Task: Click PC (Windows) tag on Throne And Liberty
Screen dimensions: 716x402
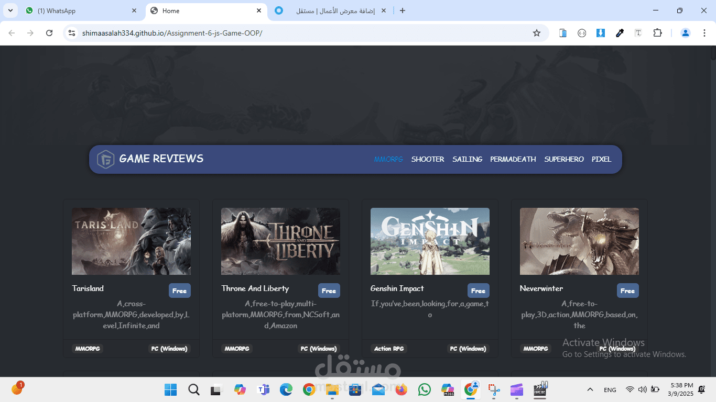Action: click(x=319, y=349)
